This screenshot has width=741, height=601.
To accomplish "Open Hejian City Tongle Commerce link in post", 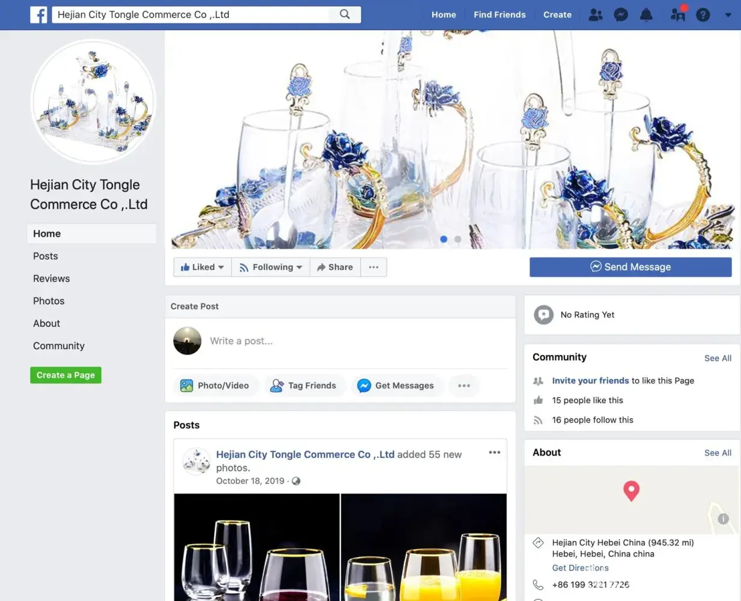I will pyautogui.click(x=305, y=454).
